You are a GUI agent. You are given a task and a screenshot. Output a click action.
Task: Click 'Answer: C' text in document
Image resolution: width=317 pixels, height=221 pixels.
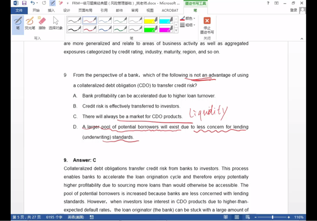pos(84,160)
